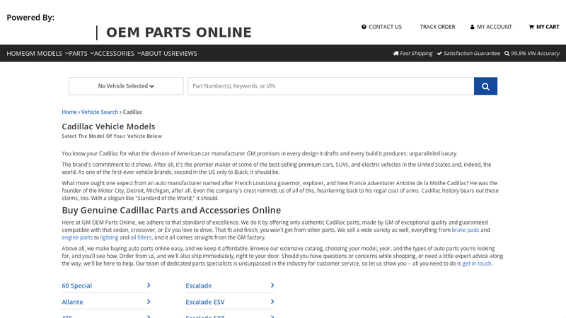Click the Satisfaction Guarantee text
Viewport: 566px width, 318px height.
click(x=472, y=54)
